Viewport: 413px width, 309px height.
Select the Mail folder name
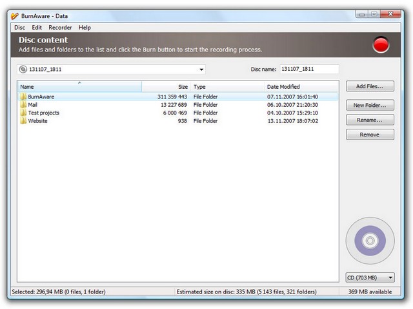point(33,105)
